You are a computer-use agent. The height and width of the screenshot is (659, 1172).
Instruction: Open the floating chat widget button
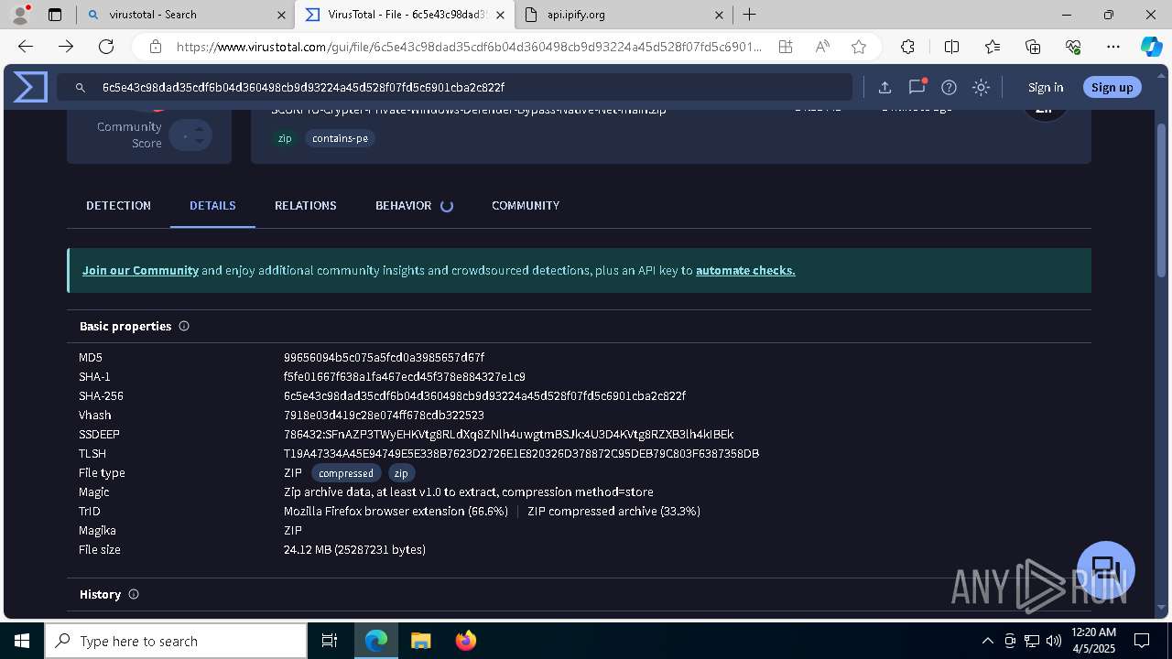(1106, 569)
